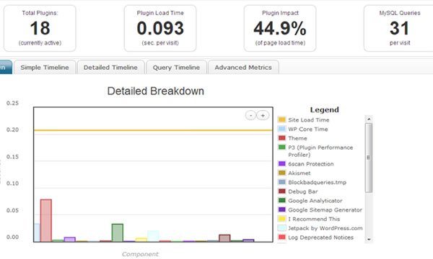433x259 pixels.
Task: Click the P3 Plugin Performance Profiler green swatch
Action: click(x=281, y=147)
